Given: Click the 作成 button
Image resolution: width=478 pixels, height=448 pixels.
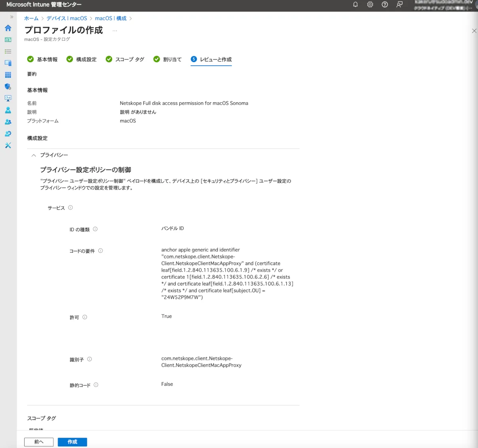Looking at the screenshot, I should (72, 442).
